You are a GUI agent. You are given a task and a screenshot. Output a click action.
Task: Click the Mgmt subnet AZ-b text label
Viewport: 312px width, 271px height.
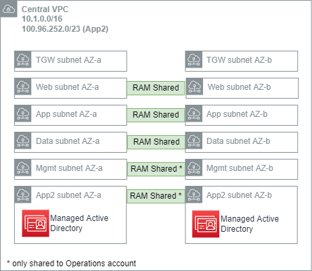coord(240,168)
